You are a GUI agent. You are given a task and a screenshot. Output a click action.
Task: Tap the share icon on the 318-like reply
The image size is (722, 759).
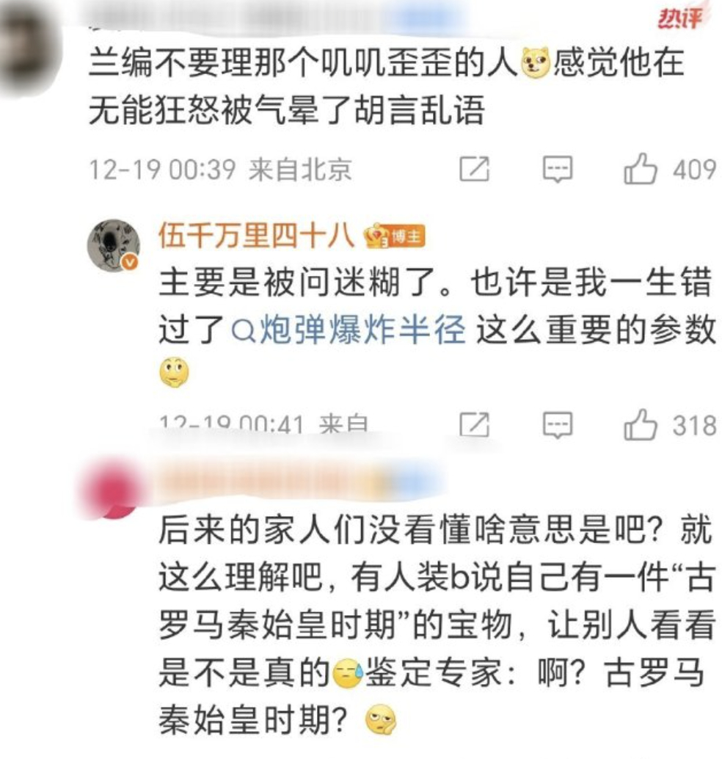coord(474,425)
